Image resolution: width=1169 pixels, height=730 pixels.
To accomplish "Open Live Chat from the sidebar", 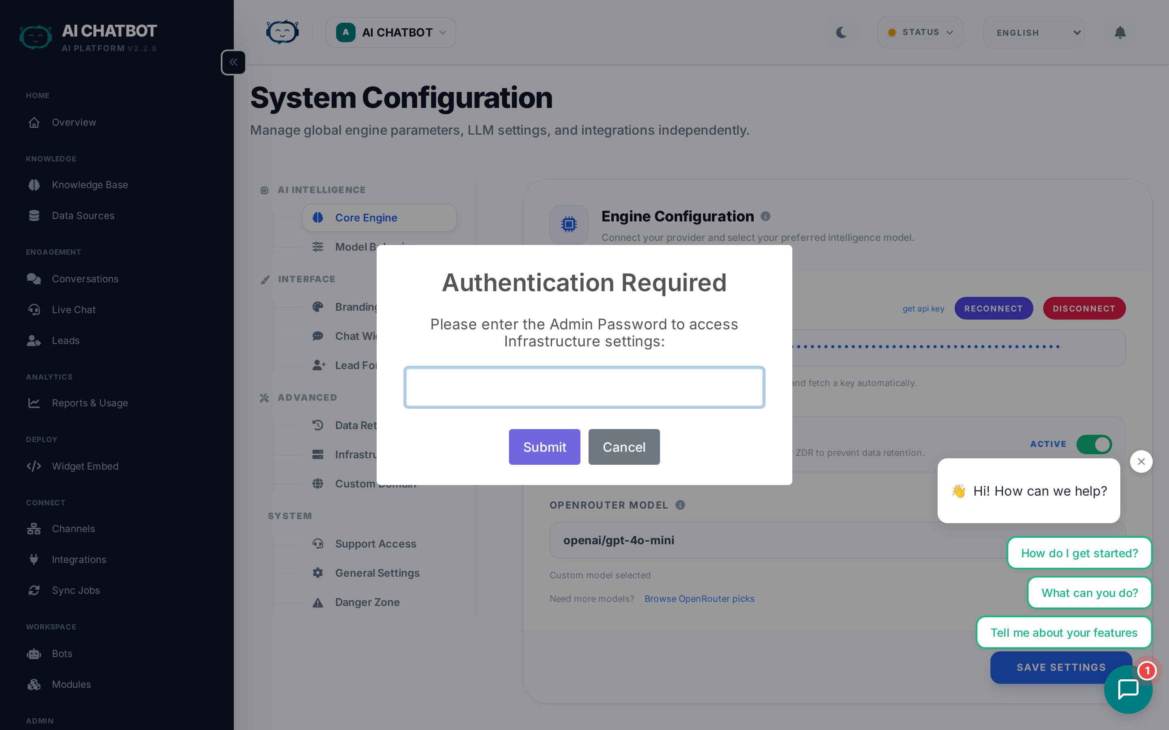I will click(x=73, y=309).
